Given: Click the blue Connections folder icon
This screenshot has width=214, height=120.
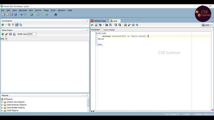Looking at the screenshot, I should [x=20, y=25].
